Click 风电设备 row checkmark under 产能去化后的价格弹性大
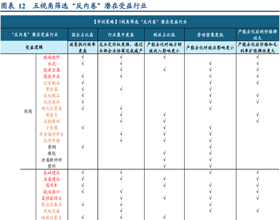 [x=258, y=210]
